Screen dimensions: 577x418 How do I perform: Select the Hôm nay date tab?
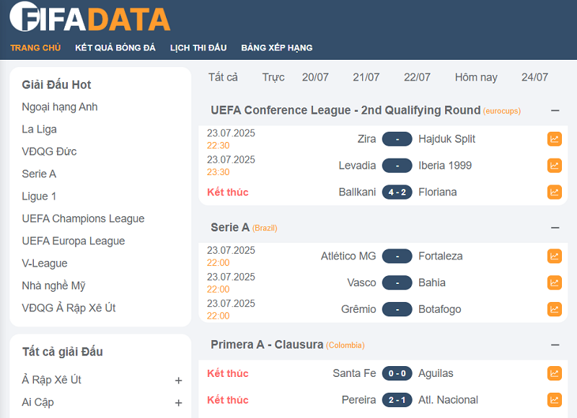(x=476, y=78)
